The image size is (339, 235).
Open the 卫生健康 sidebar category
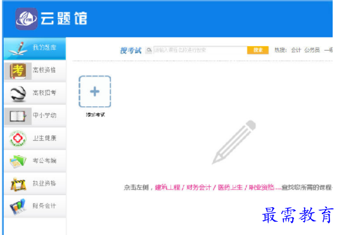pyautogui.click(x=35, y=139)
